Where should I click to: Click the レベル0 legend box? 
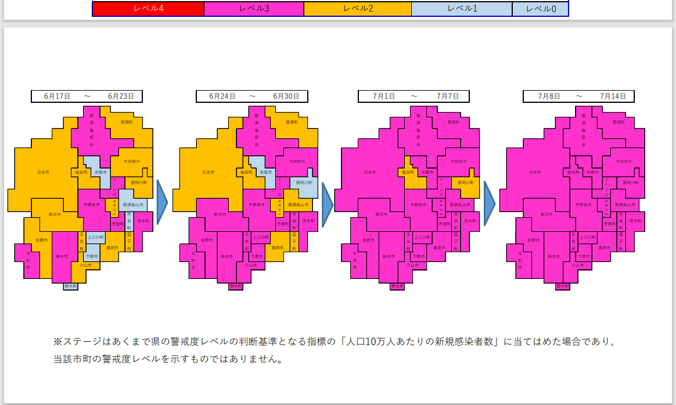pos(540,9)
